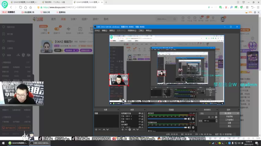261x146 pixels.
Task: Click the transition duration 300 ms field
Action: 209,121
